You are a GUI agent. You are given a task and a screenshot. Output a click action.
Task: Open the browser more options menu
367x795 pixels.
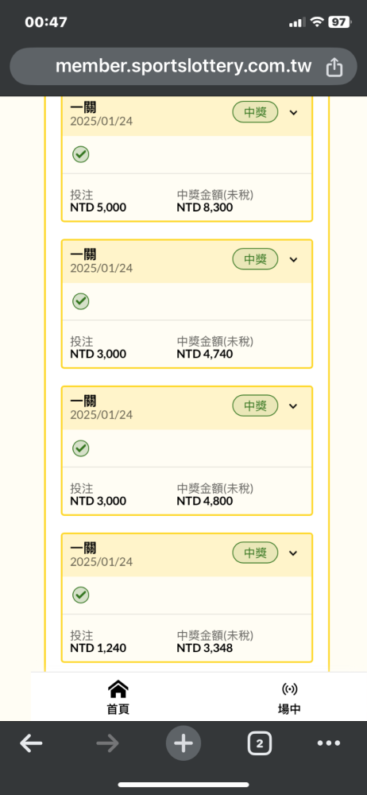point(329,743)
